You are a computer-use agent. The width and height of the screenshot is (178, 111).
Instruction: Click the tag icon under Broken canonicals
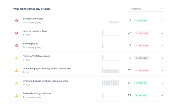click(x=24, y=22)
